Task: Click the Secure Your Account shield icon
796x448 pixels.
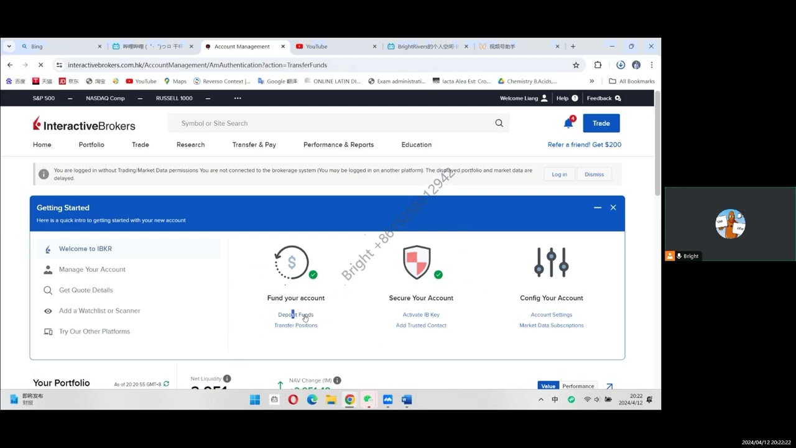Action: [417, 263]
